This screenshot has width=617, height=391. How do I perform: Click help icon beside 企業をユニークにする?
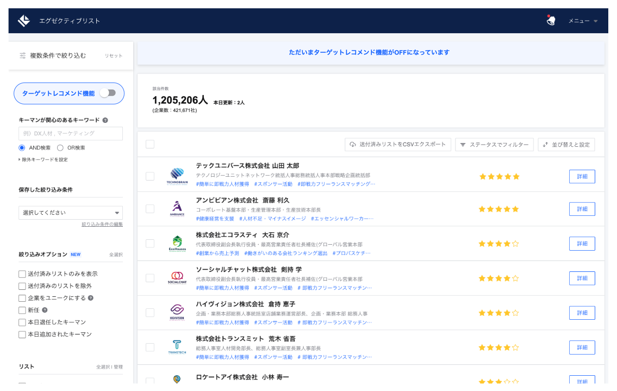(x=91, y=298)
